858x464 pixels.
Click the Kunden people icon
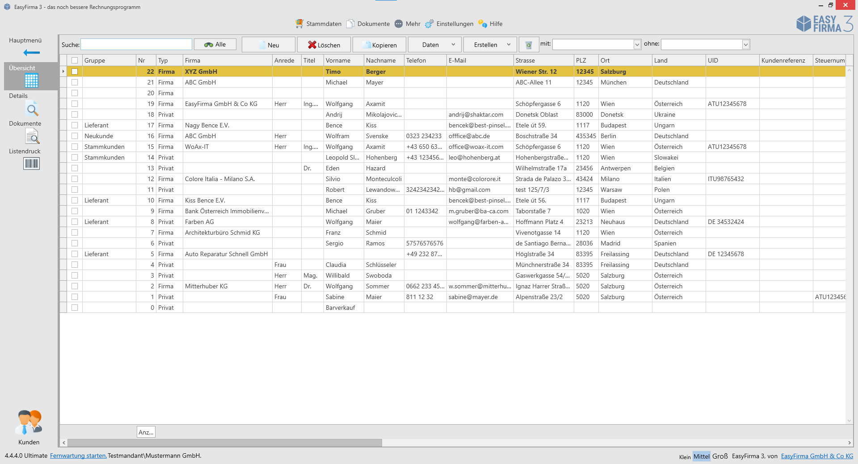point(29,422)
